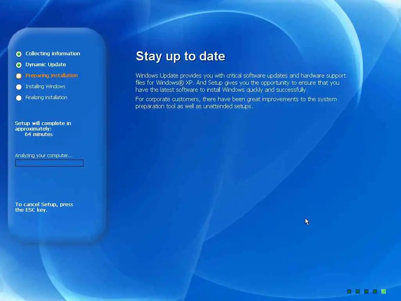401x301 pixels.
Task: Click the Setup will complete in approximately text
Action: pyautogui.click(x=43, y=126)
